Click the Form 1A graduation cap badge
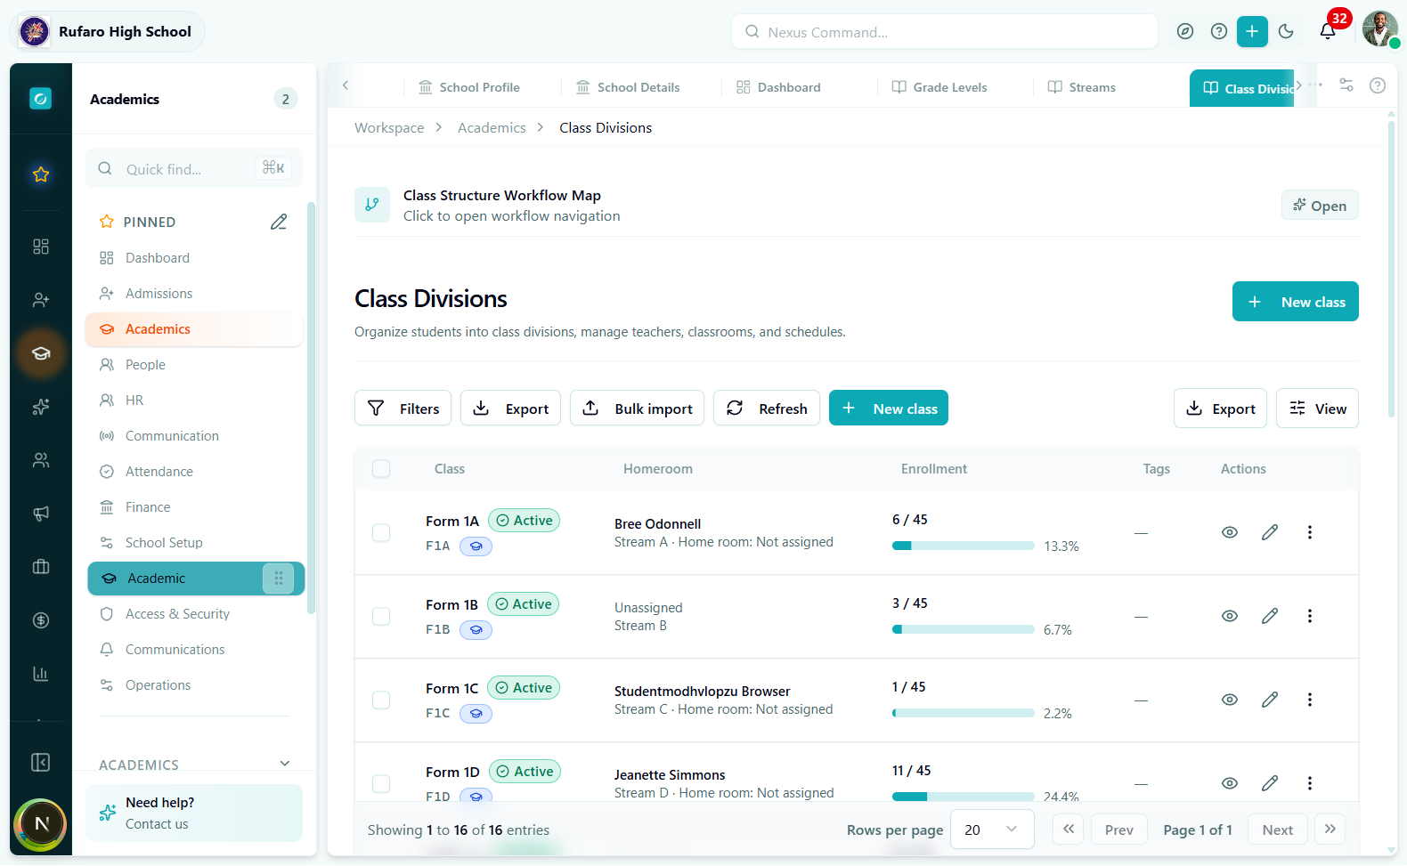Screen dimensions: 1407x866 click(476, 546)
